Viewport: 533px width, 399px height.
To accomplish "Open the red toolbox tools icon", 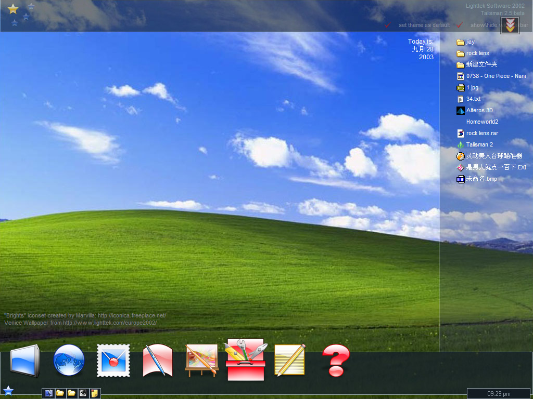I will pyautogui.click(x=246, y=360).
